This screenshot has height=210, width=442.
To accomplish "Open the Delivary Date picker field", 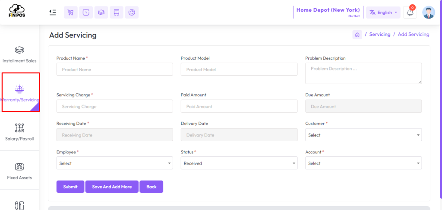I will tap(239, 135).
